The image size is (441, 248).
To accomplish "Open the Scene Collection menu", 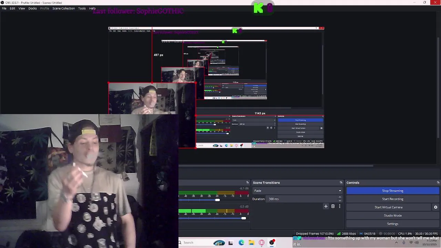I will (x=63, y=8).
